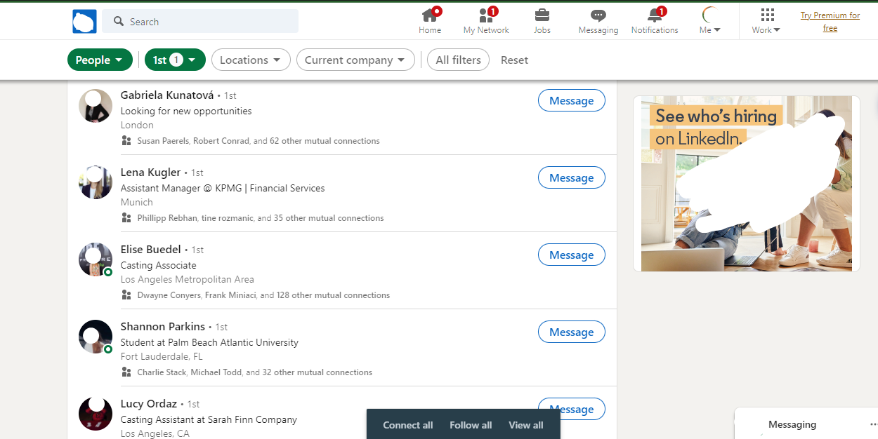Image resolution: width=878 pixels, height=439 pixels.
Task: Click Elise Buedel's profile photo
Action: point(96,259)
